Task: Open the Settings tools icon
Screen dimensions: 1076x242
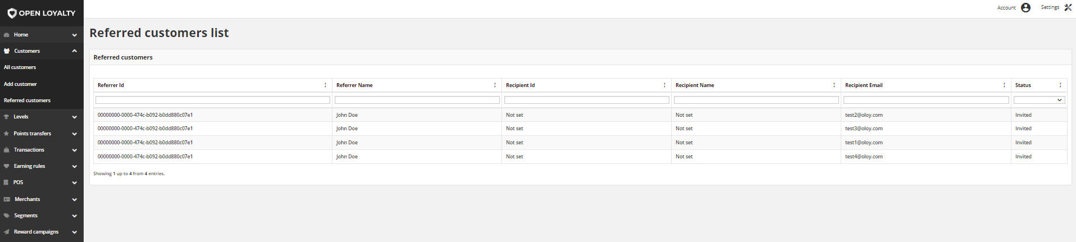Action: [1068, 7]
